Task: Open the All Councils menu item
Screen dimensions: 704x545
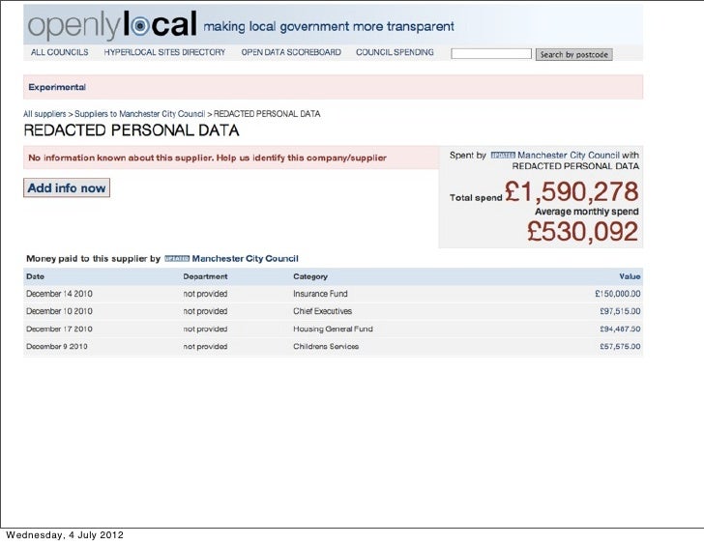Action: click(x=60, y=52)
